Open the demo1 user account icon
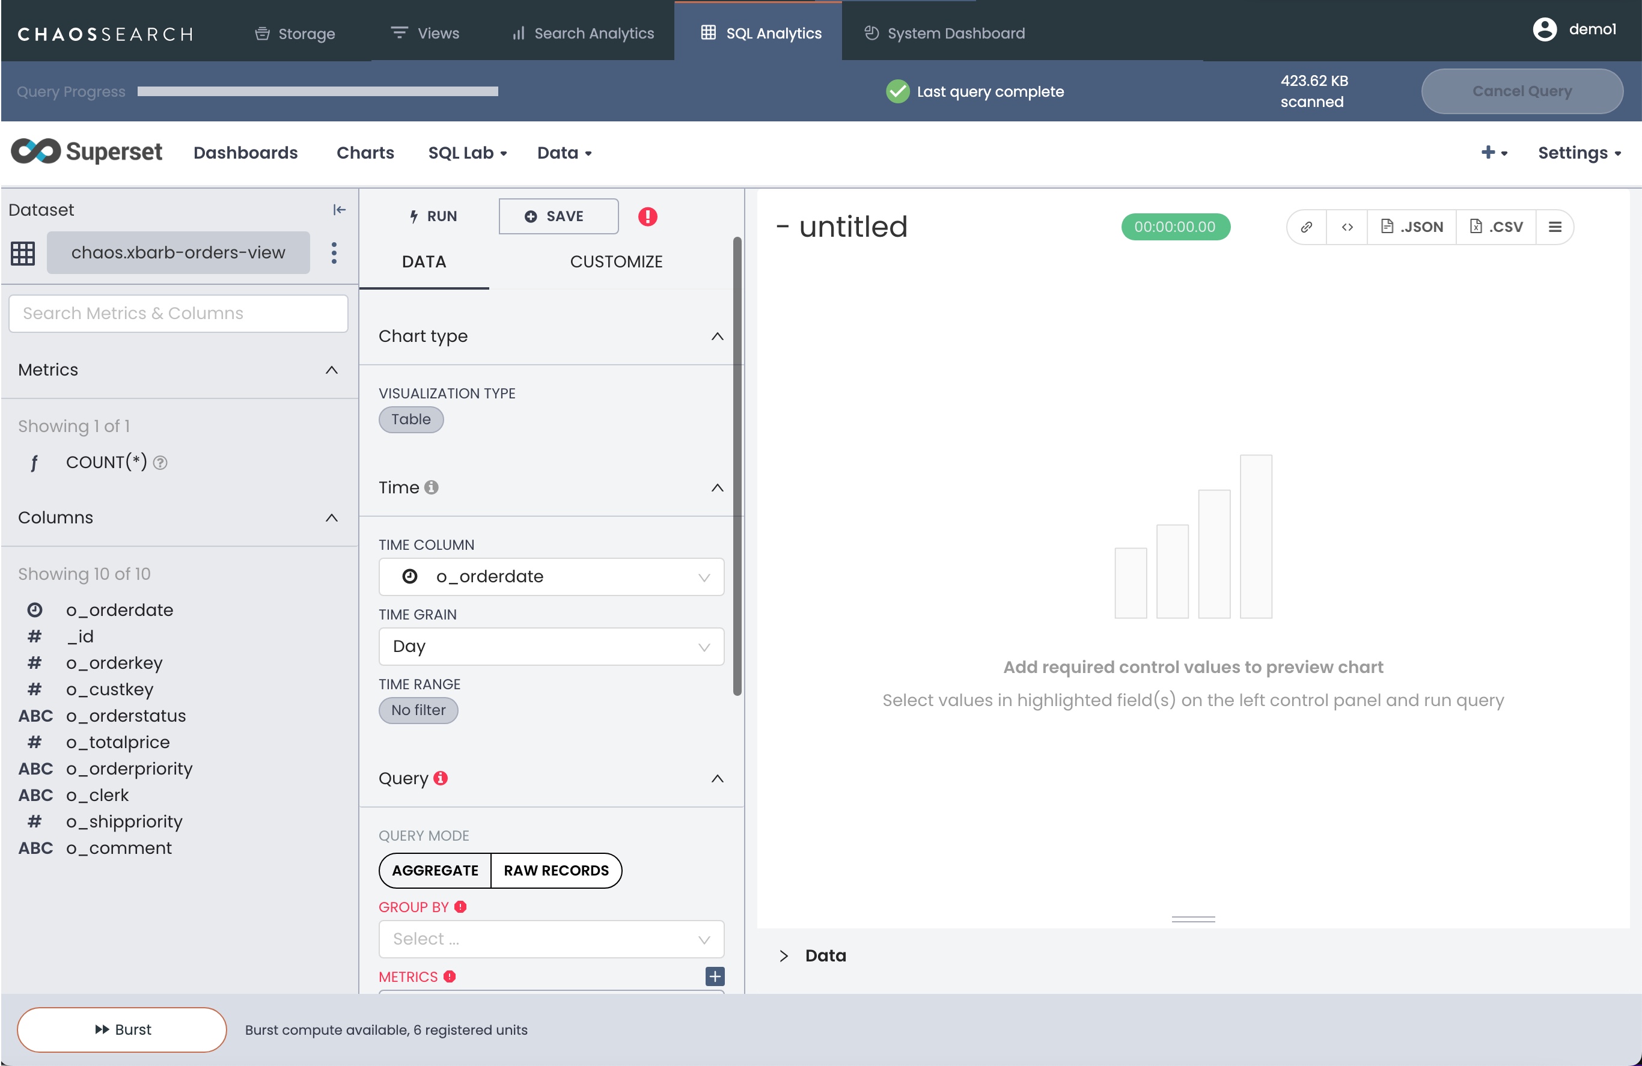1642x1066 pixels. point(1544,29)
